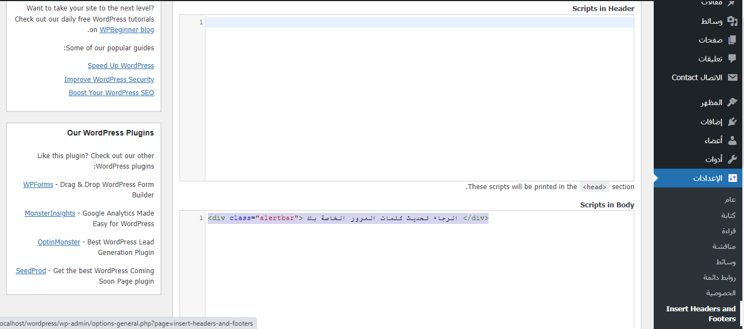Click the alertbar div line in Scripts in Body

348,218
